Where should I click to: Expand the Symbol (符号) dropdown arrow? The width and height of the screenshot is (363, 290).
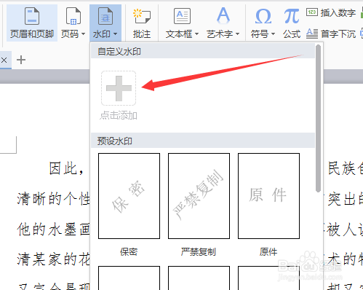pyautogui.click(x=273, y=34)
